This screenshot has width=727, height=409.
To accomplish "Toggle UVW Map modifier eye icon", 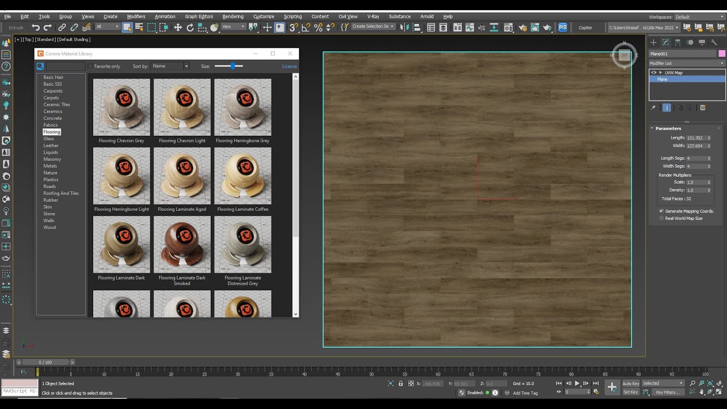I will pyautogui.click(x=654, y=73).
